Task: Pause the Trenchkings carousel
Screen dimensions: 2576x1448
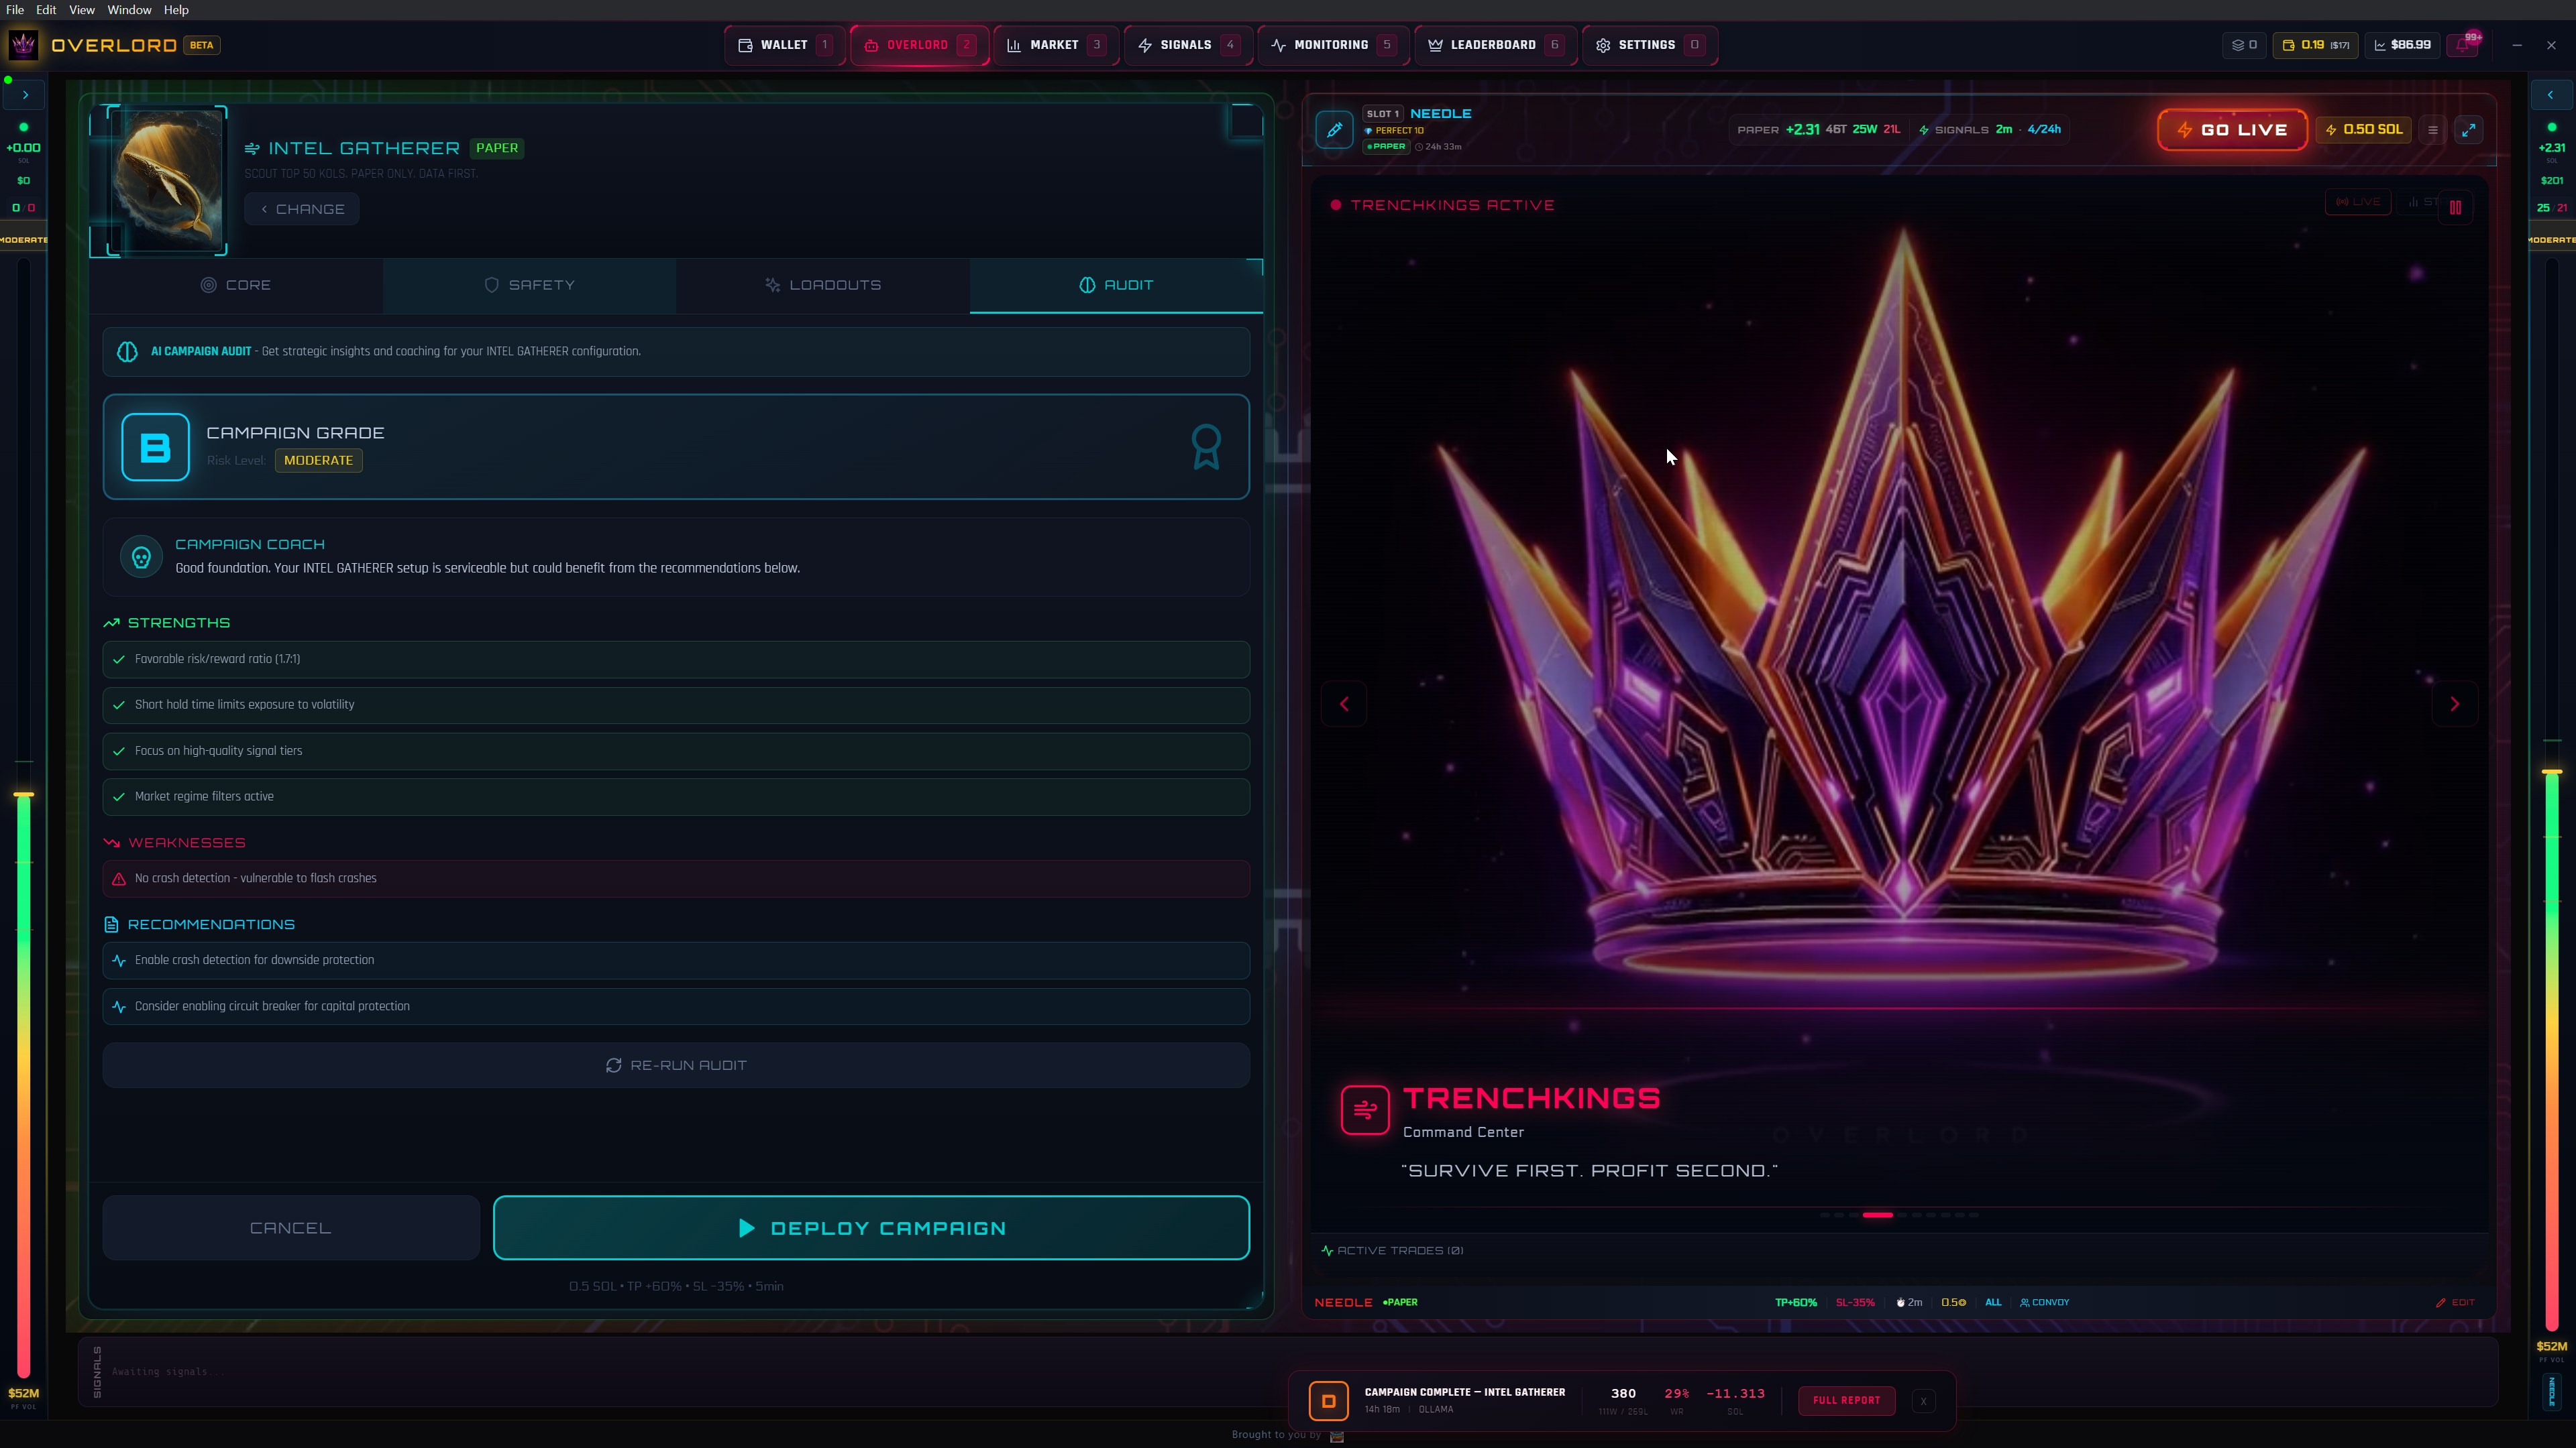Action: (x=2455, y=207)
